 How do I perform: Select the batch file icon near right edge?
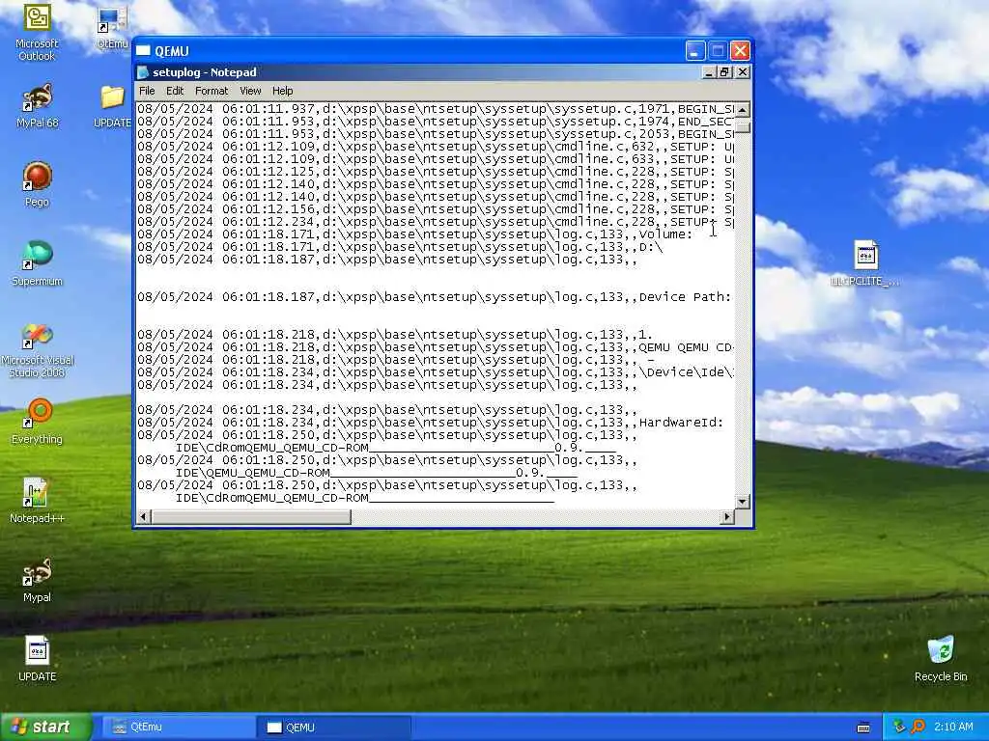click(x=865, y=263)
